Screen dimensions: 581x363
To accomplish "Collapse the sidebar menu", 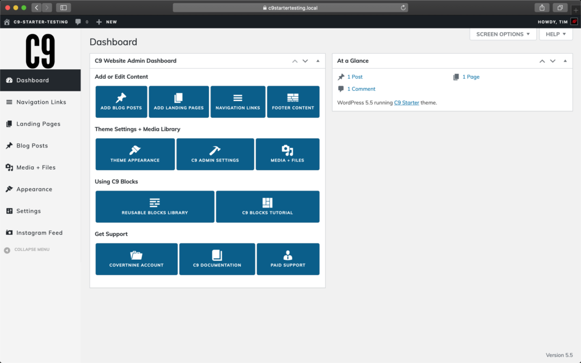I will (x=27, y=250).
